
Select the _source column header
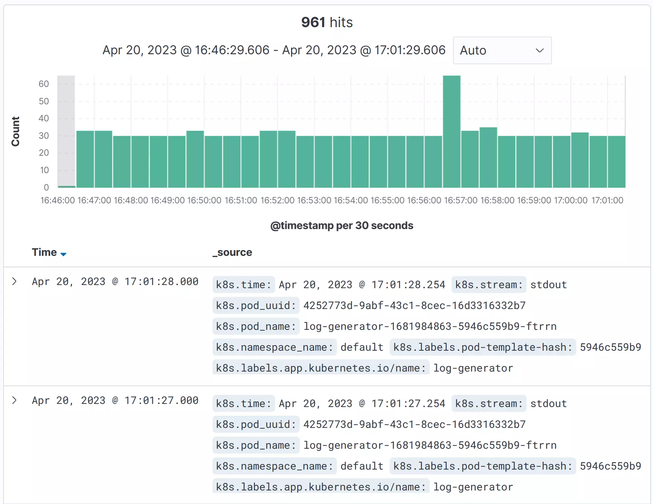(x=232, y=252)
